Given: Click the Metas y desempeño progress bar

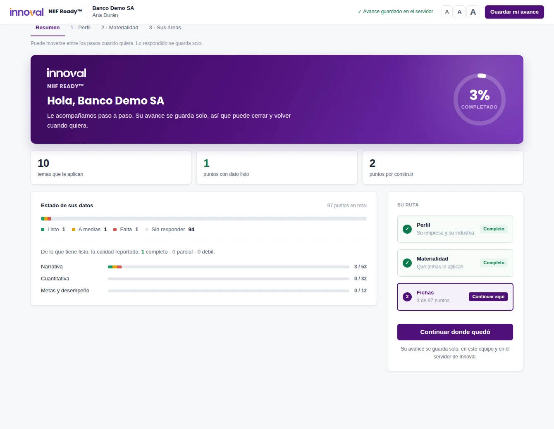Looking at the screenshot, I should 229,291.
